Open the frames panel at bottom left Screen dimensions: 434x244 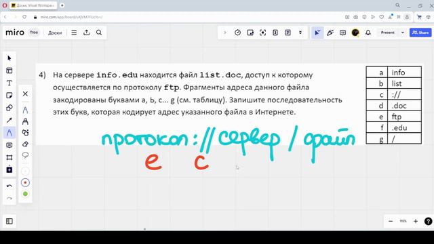pyautogui.click(x=9, y=221)
